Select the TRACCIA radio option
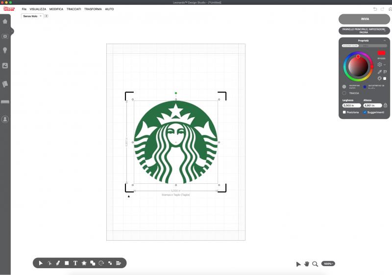The width and height of the screenshot is (392, 275). 344,93
